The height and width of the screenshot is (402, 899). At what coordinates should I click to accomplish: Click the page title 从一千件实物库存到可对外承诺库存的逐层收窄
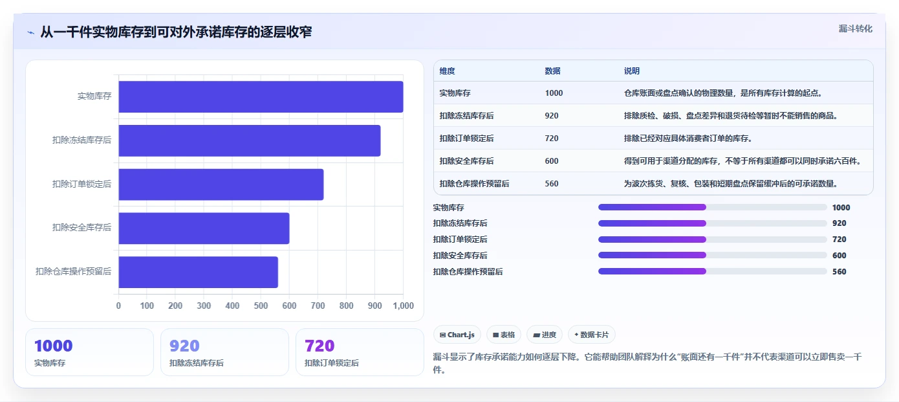(x=176, y=32)
